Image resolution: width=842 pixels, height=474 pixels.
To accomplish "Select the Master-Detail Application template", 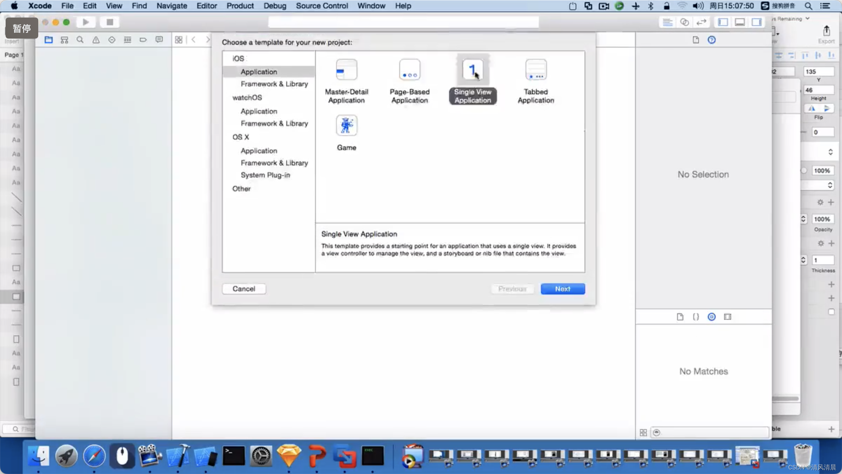I will (346, 81).
